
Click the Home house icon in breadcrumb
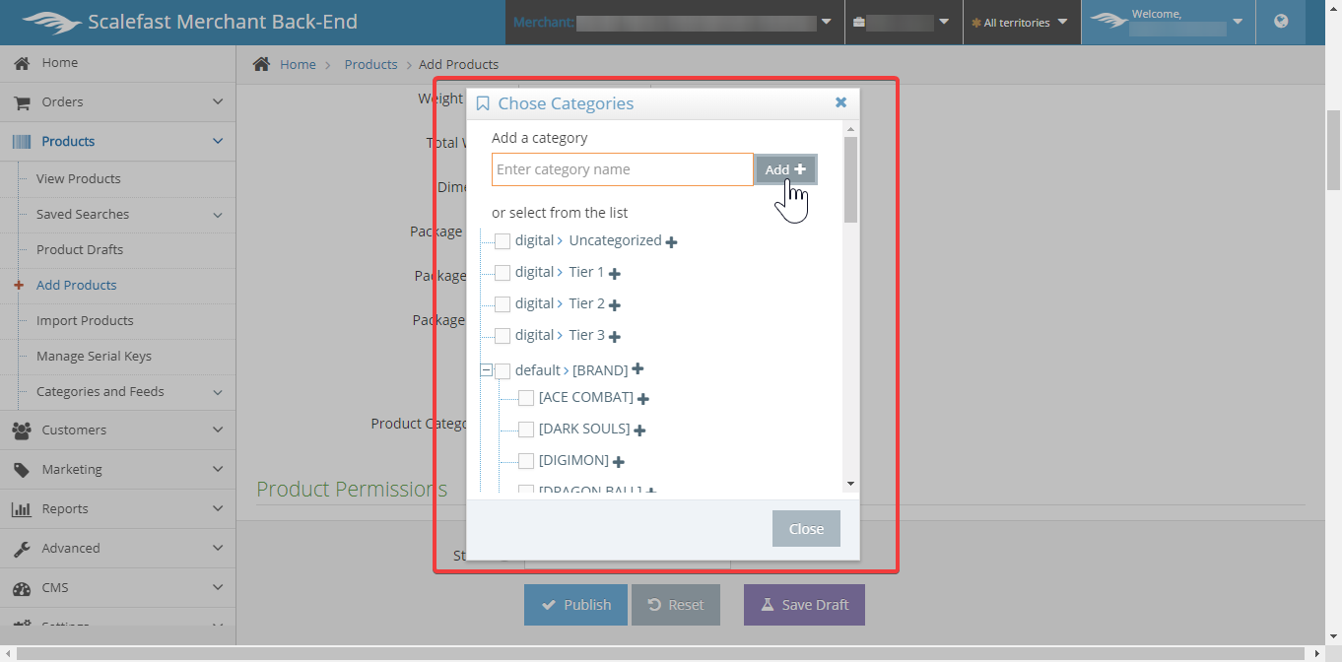261,64
